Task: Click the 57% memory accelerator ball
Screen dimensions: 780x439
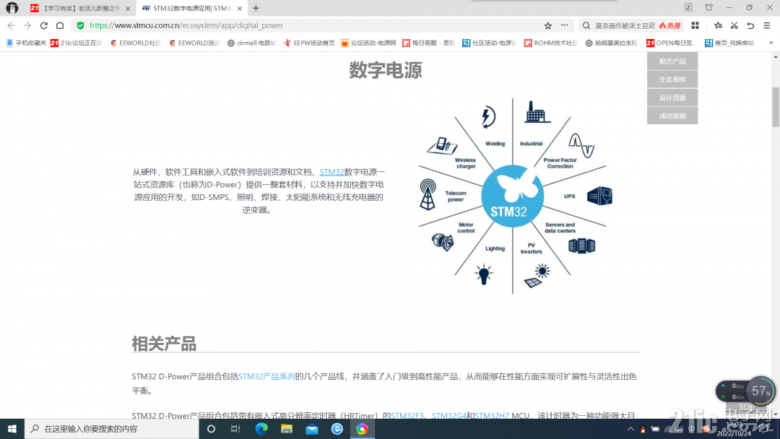Action: tap(760, 391)
